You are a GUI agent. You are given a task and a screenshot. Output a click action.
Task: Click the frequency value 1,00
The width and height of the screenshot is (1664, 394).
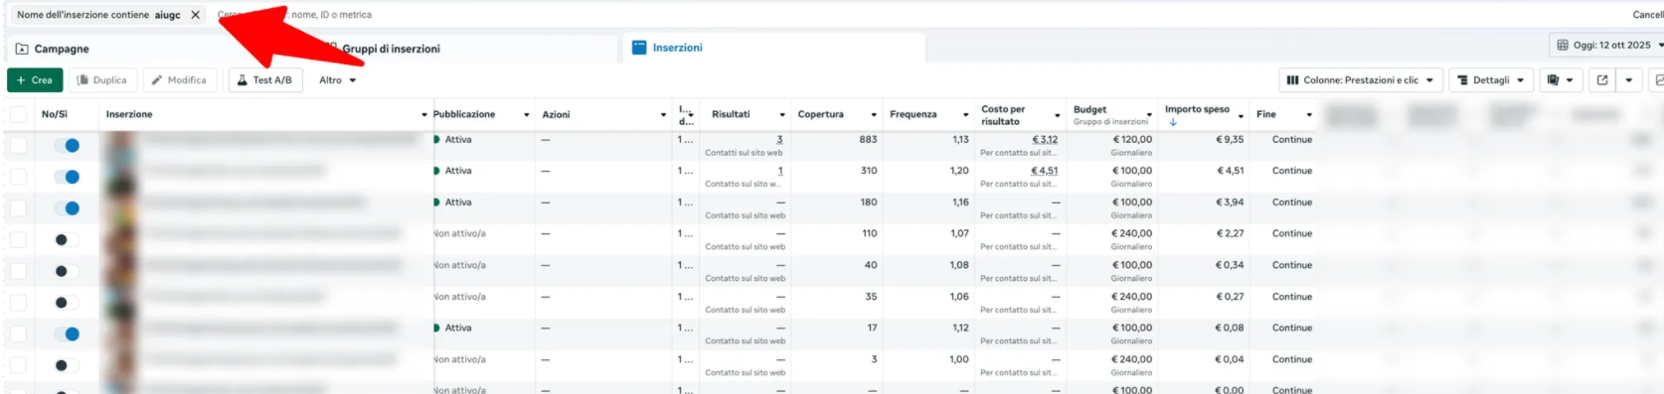959,359
